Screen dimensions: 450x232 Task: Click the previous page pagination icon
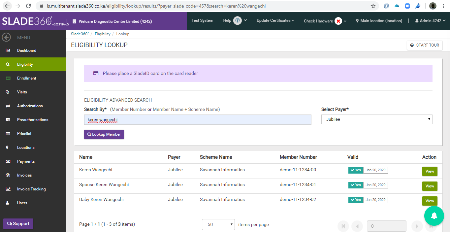click(x=357, y=226)
